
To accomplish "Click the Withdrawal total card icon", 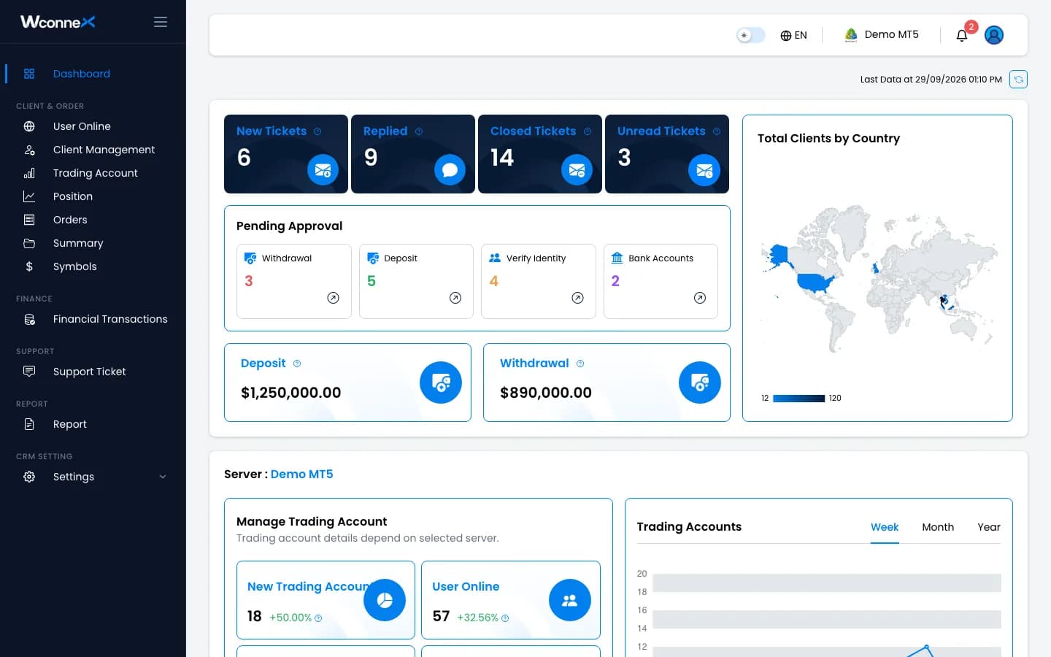I will [x=700, y=383].
